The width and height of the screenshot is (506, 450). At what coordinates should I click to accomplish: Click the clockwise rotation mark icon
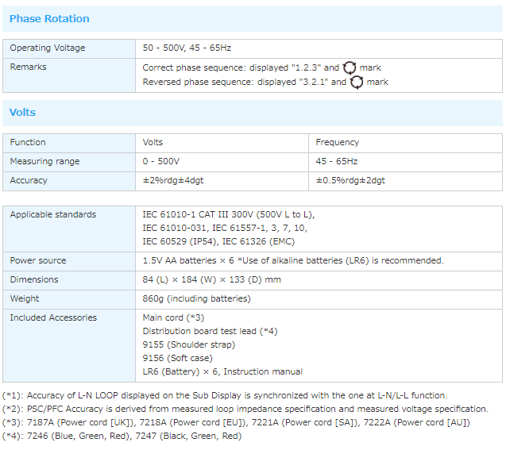350,68
